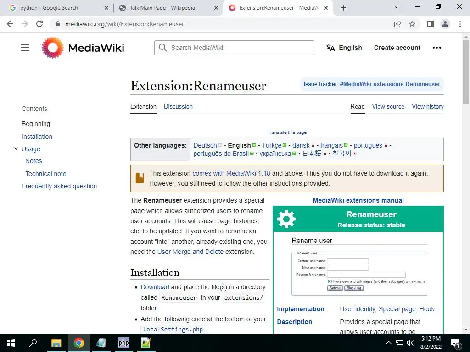Screen dimensions: 470x352
Task: Click the gear icon in Renameuser infobox
Action: [286, 219]
